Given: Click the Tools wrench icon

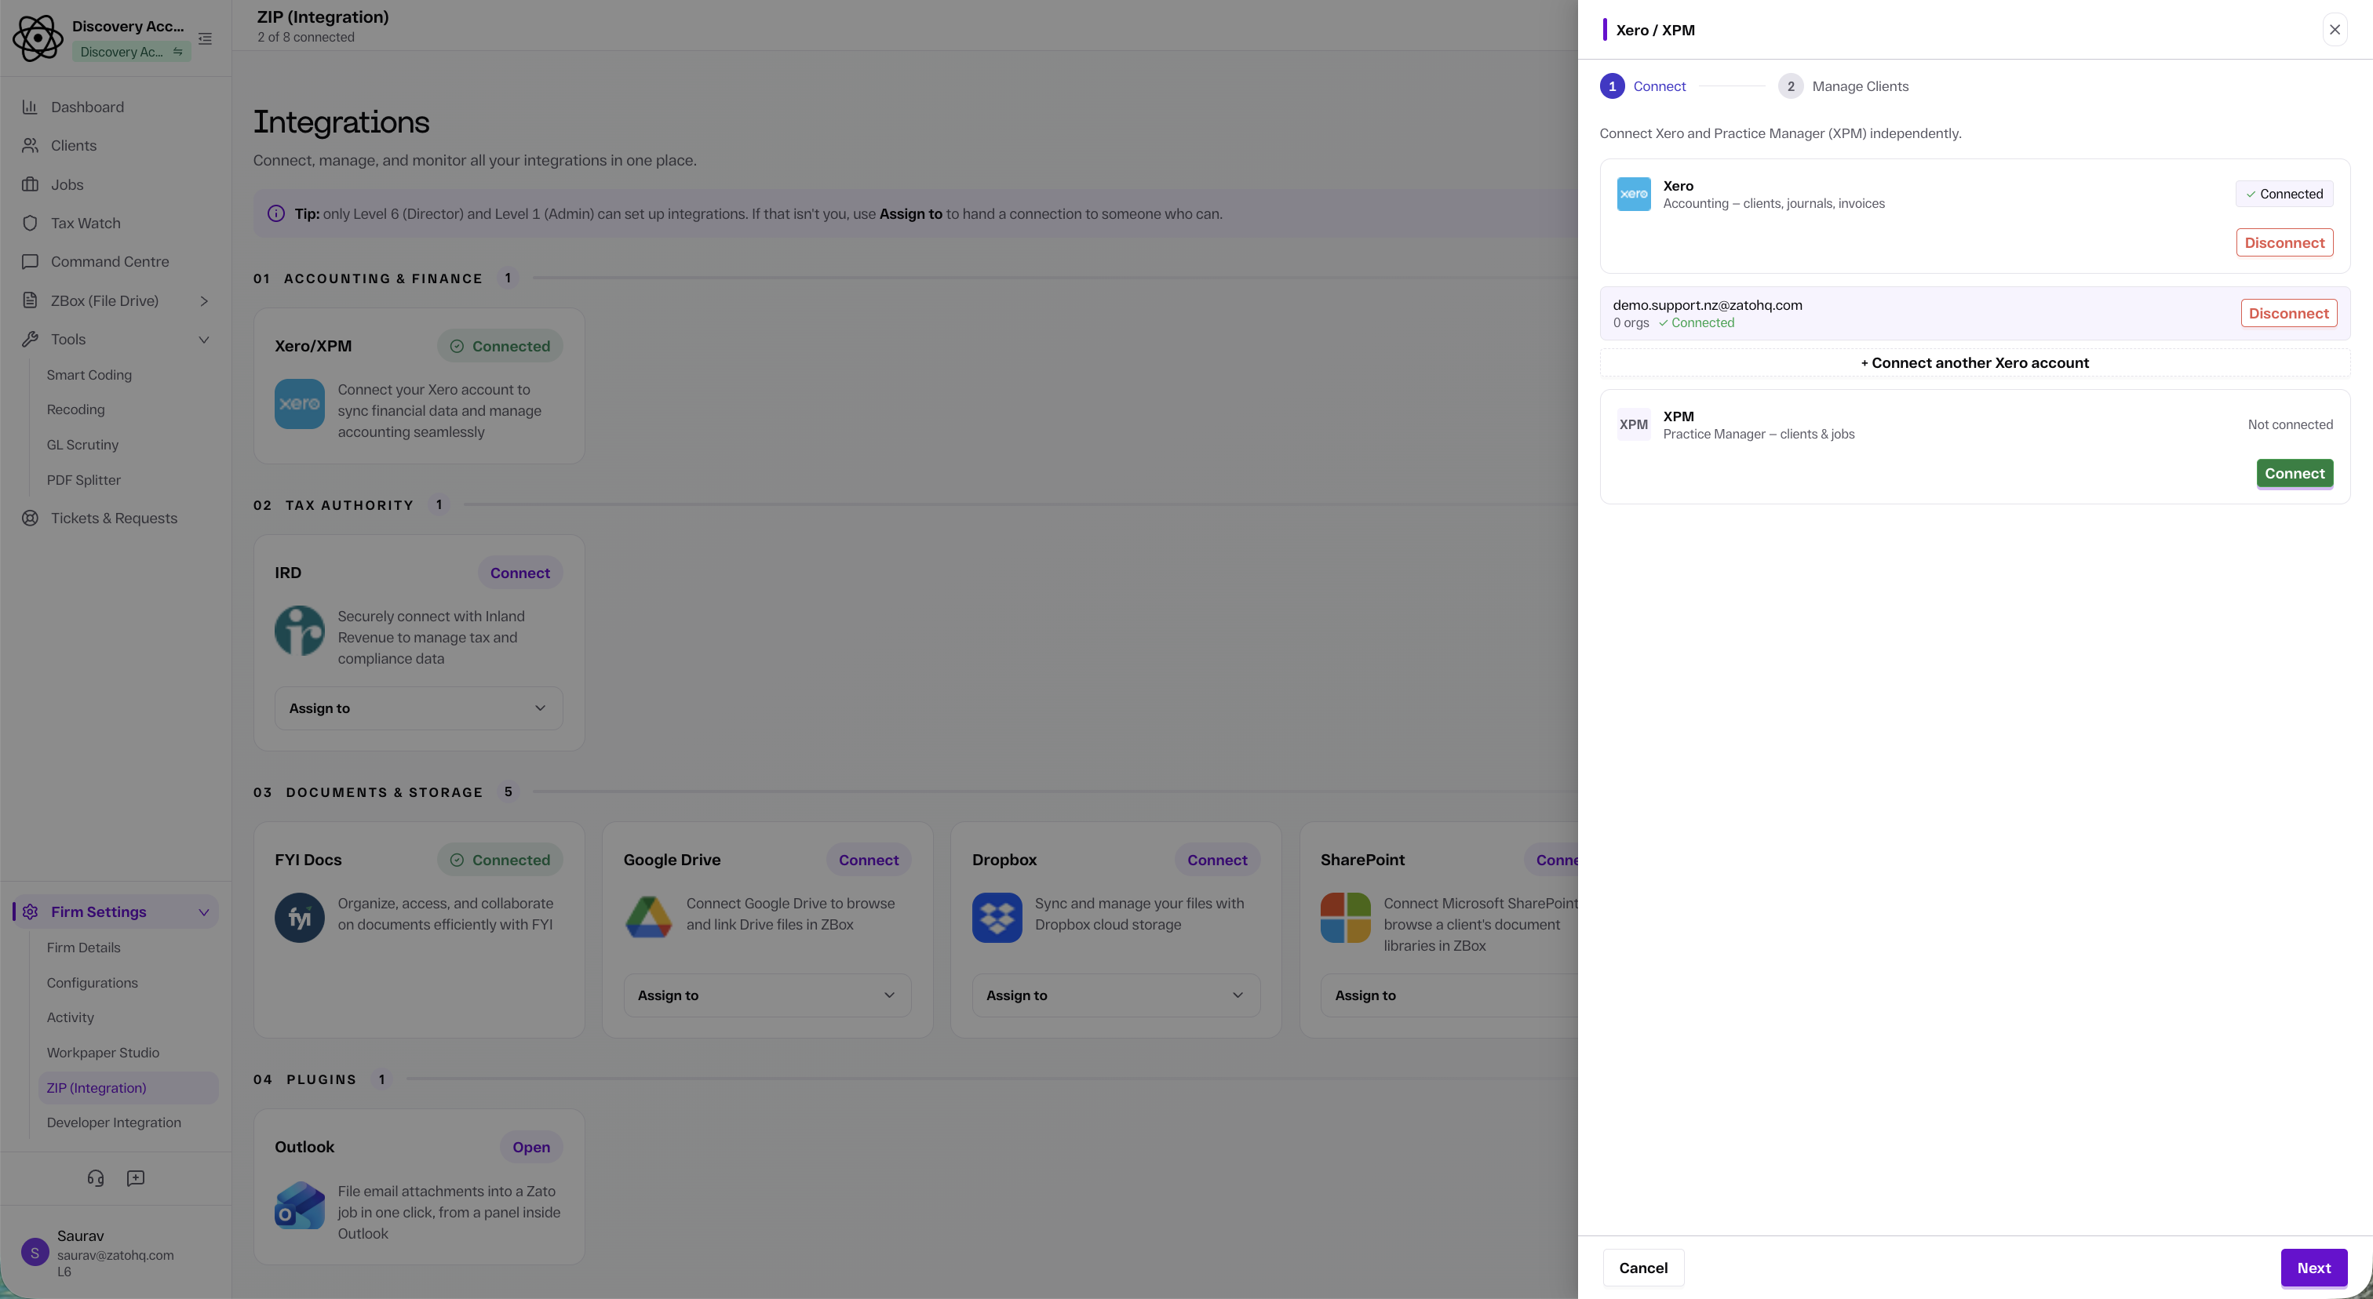Looking at the screenshot, I should (30, 339).
